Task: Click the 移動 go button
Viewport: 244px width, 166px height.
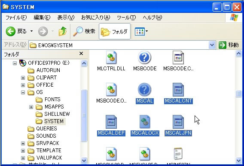Action: (x=229, y=45)
